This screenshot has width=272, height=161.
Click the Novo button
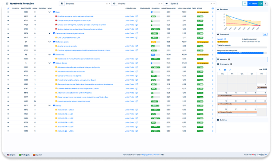253,4
